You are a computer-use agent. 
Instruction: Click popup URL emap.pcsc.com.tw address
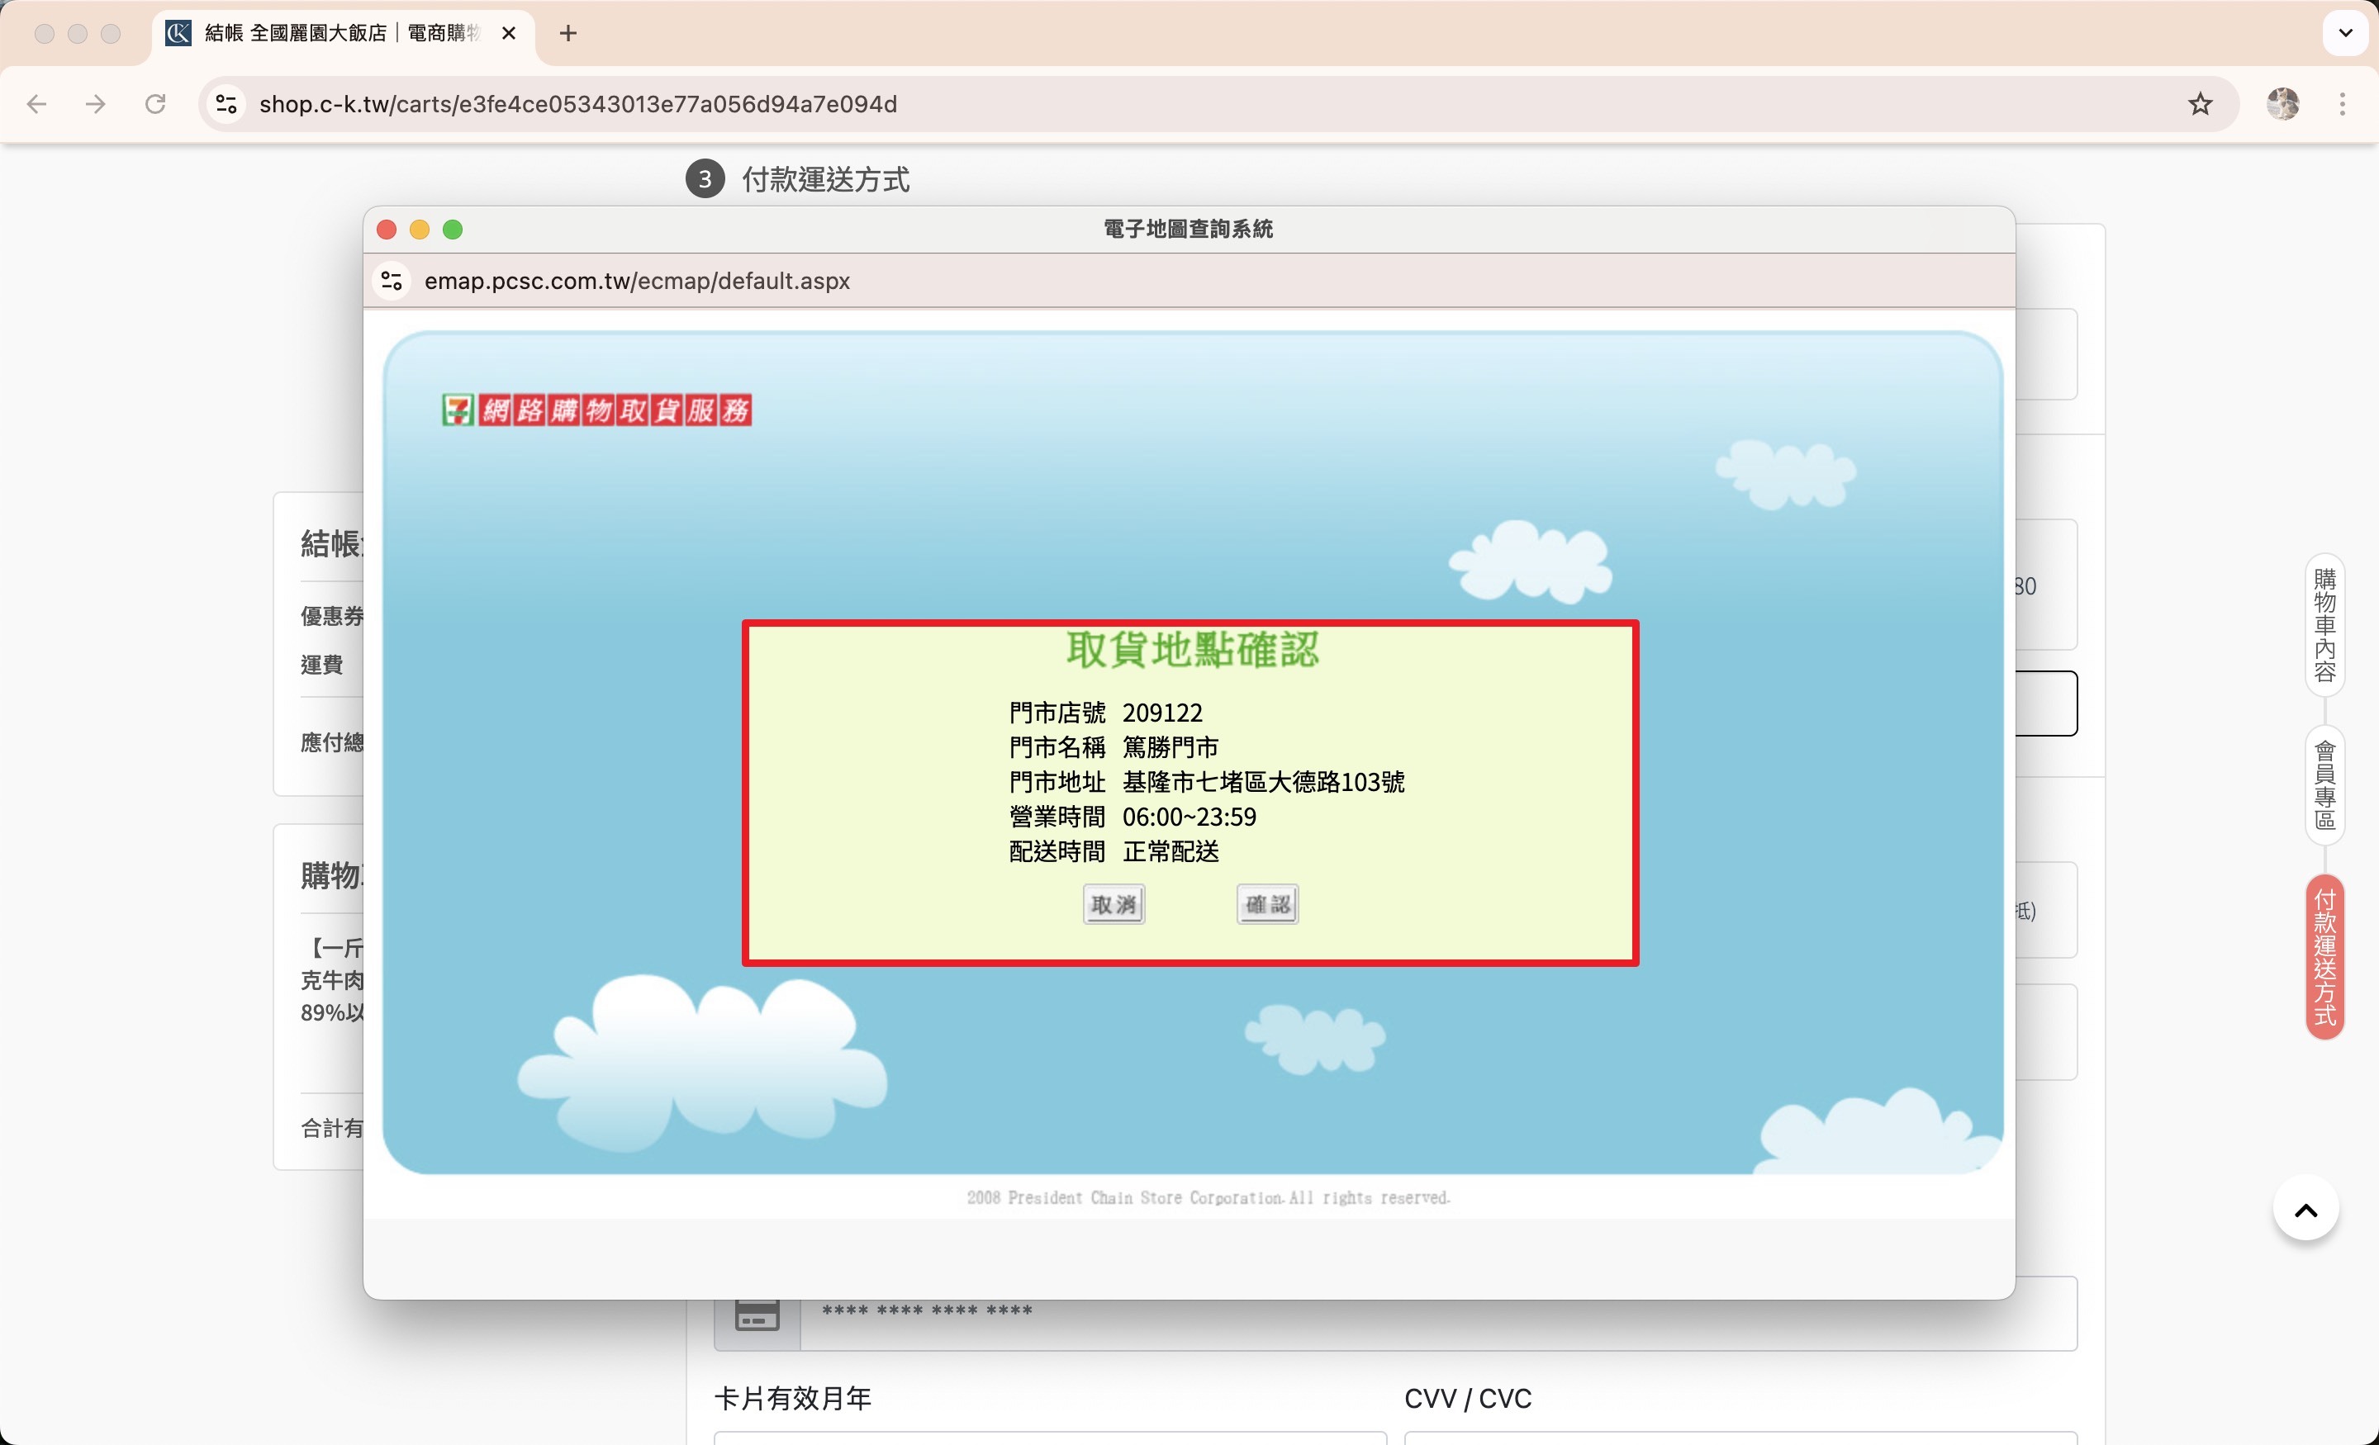point(636,281)
